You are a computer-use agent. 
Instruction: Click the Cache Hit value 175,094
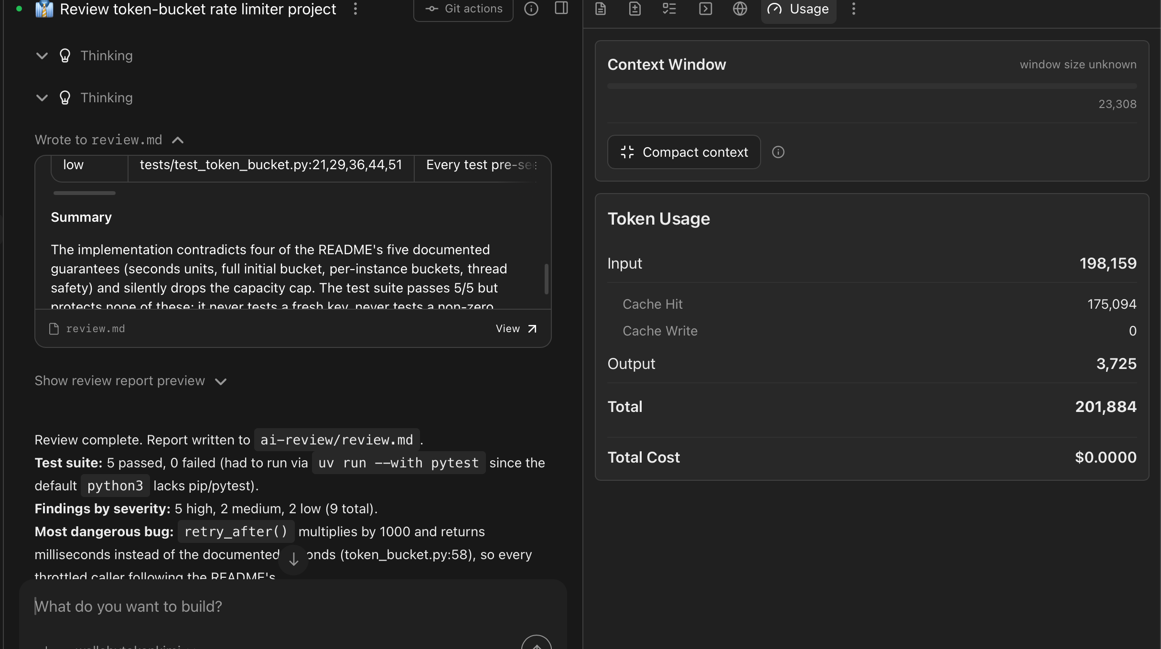(1112, 304)
